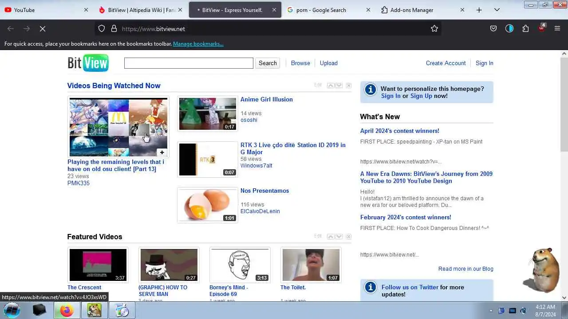568x319 pixels.
Task: Open the Browse link
Action: 300,63
